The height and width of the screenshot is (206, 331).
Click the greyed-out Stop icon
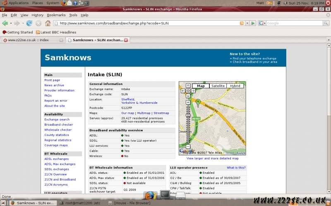click(x=38, y=23)
